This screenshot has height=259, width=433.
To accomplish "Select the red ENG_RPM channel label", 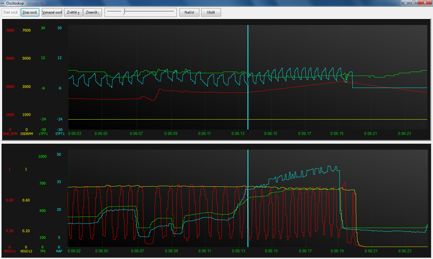I will [10, 134].
